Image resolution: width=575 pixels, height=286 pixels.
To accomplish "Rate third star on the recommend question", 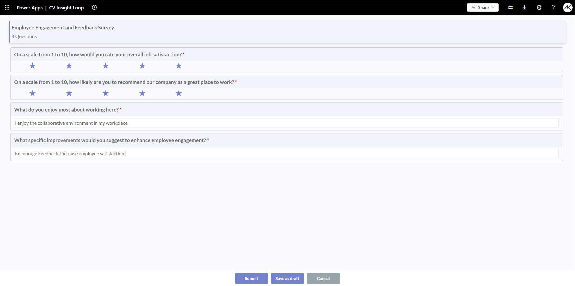I will (x=105, y=93).
